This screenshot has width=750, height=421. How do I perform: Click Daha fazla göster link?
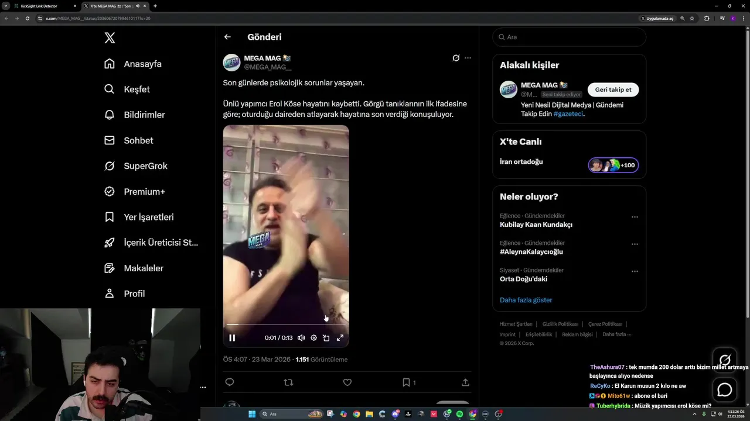pos(526,300)
